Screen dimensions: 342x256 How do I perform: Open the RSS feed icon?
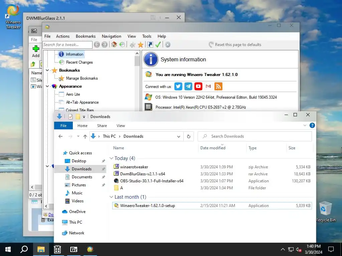(218, 86)
